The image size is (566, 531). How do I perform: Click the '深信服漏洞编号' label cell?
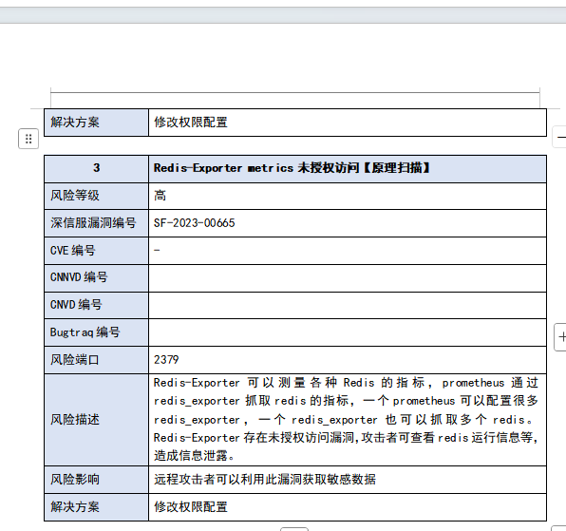(96, 223)
